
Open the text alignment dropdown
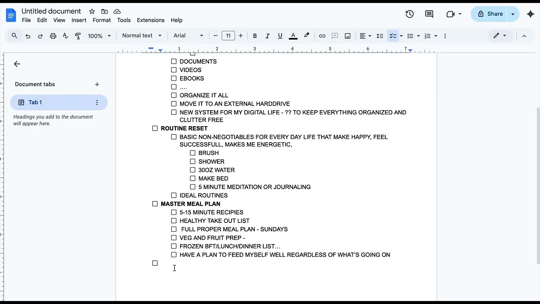pyautogui.click(x=365, y=36)
